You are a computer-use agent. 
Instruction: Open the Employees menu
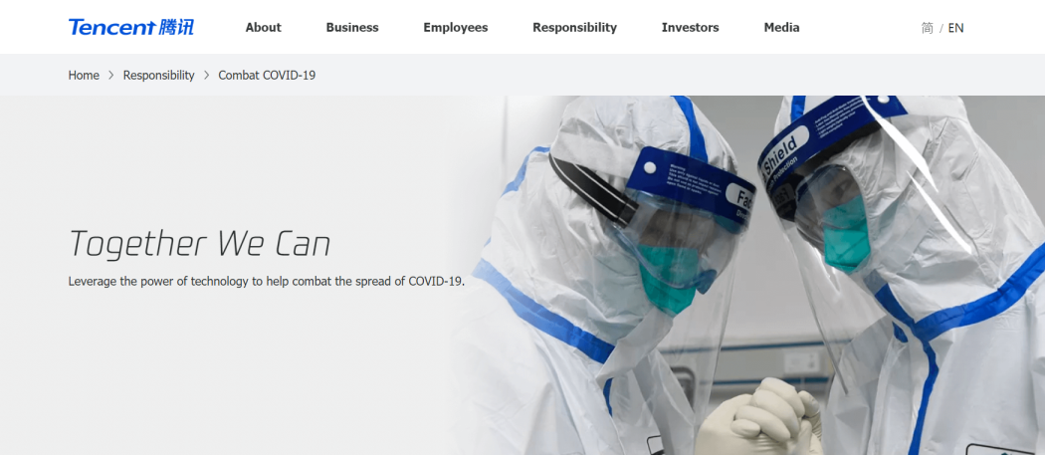pyautogui.click(x=455, y=27)
